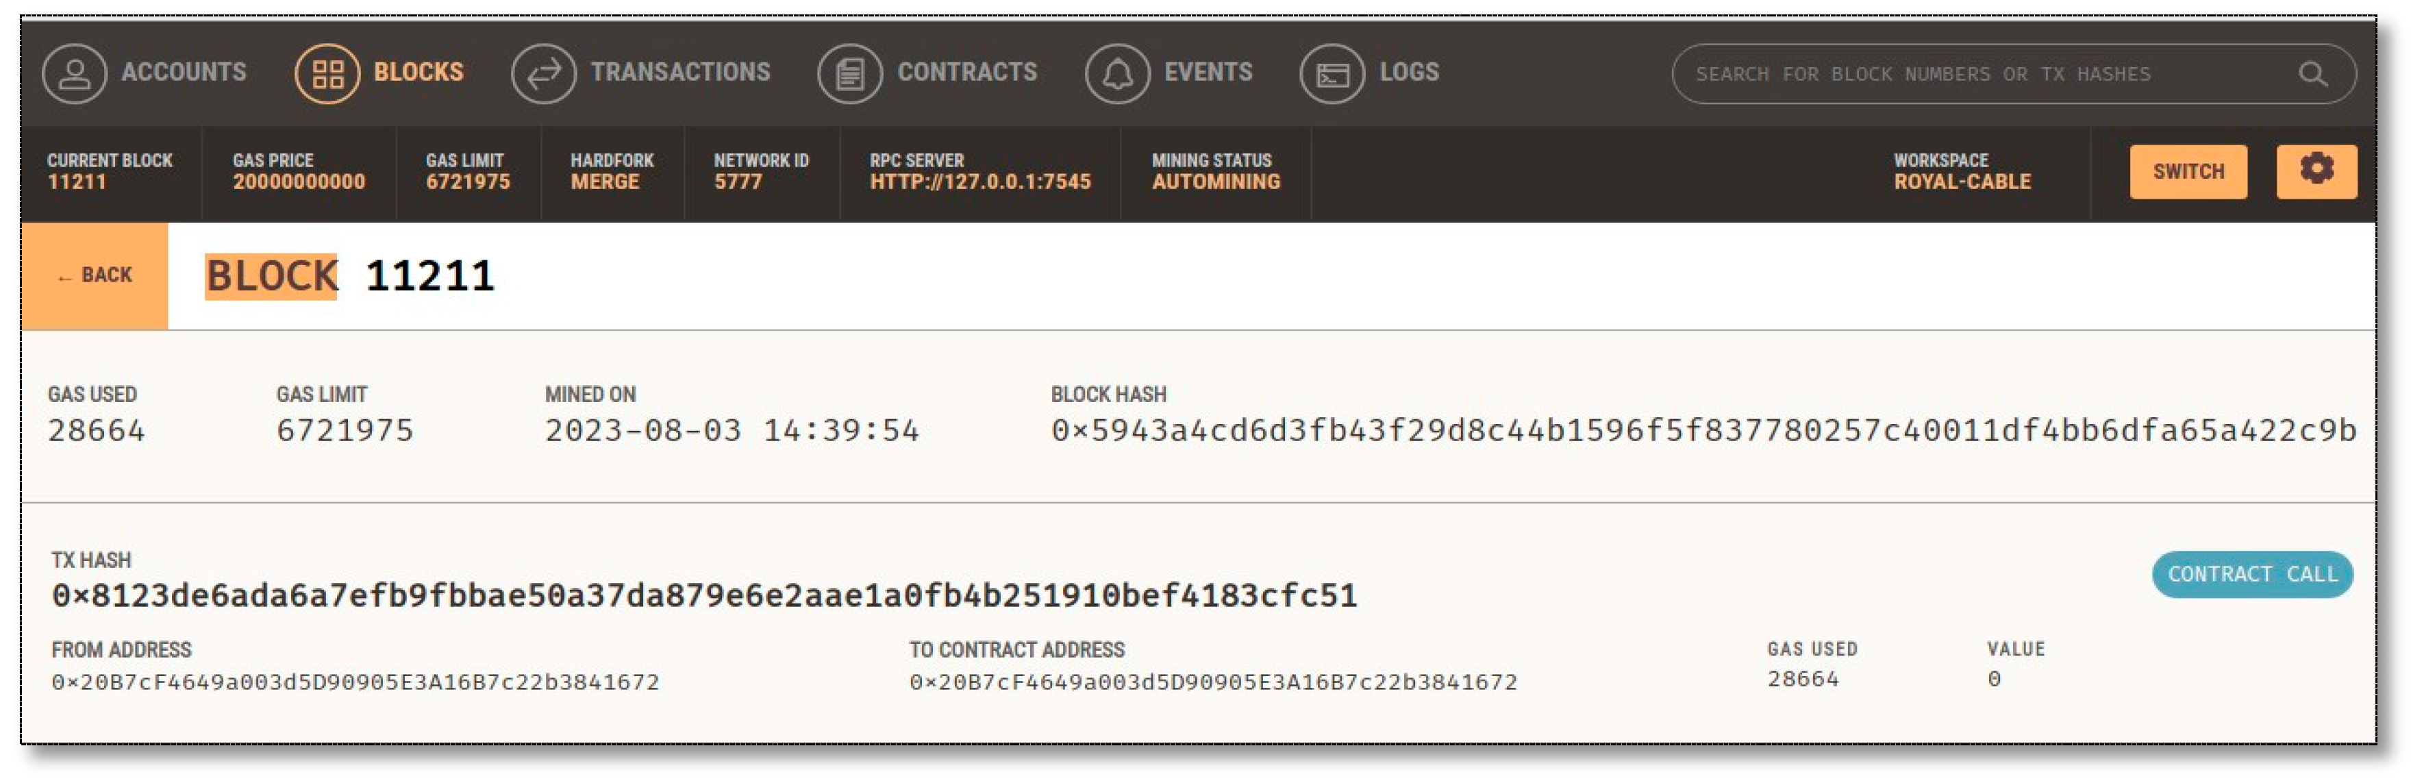Click the Blocks grid icon
This screenshot has height=783, width=2411.
coord(327,73)
